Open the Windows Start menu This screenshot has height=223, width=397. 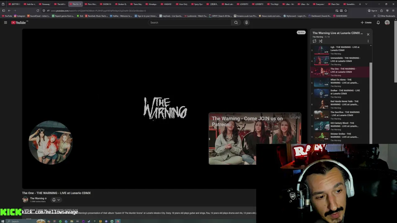3,221
